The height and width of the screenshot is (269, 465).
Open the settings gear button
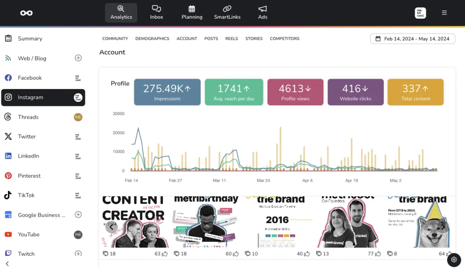[454, 260]
